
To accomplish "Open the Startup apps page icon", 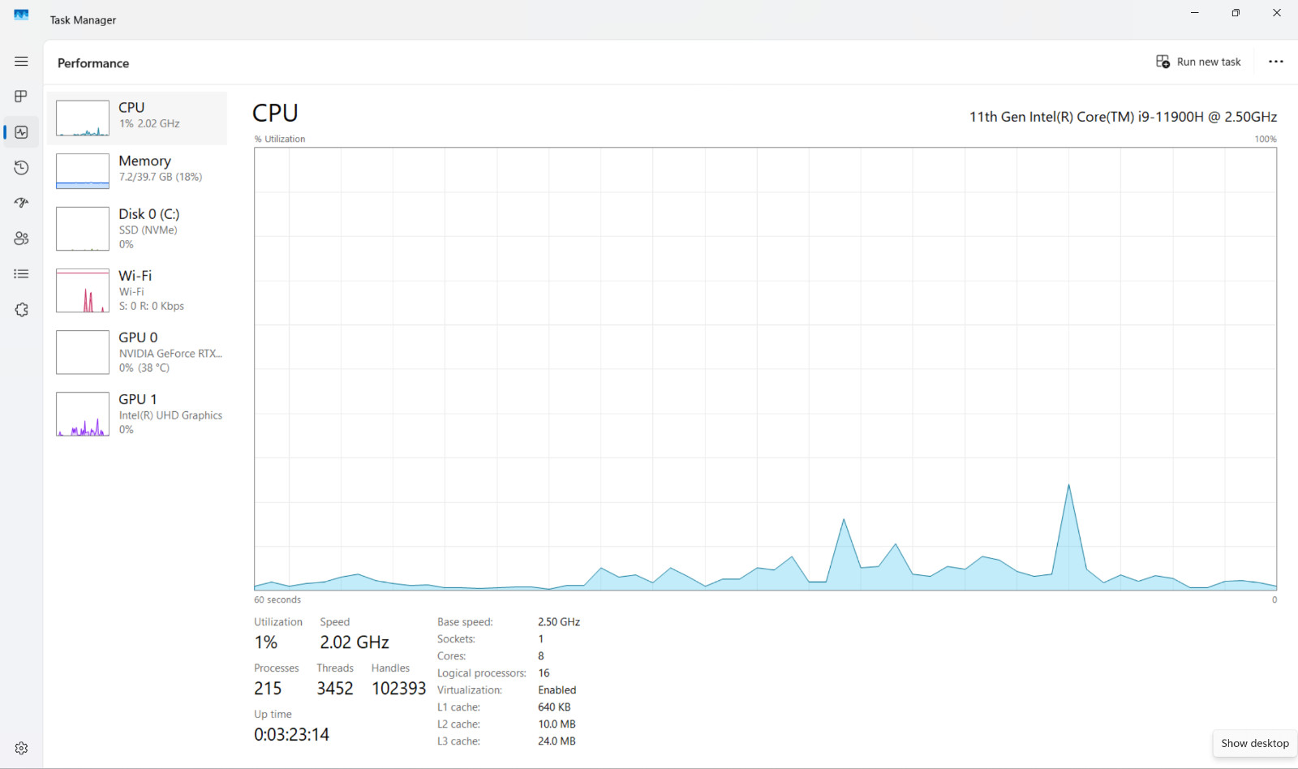I will click(x=21, y=203).
